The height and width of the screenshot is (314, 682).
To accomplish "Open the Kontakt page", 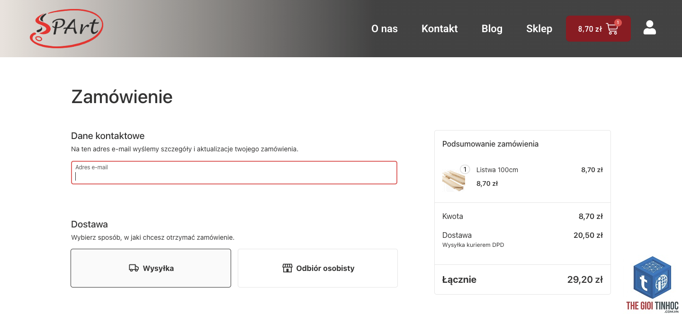I will 440,29.
